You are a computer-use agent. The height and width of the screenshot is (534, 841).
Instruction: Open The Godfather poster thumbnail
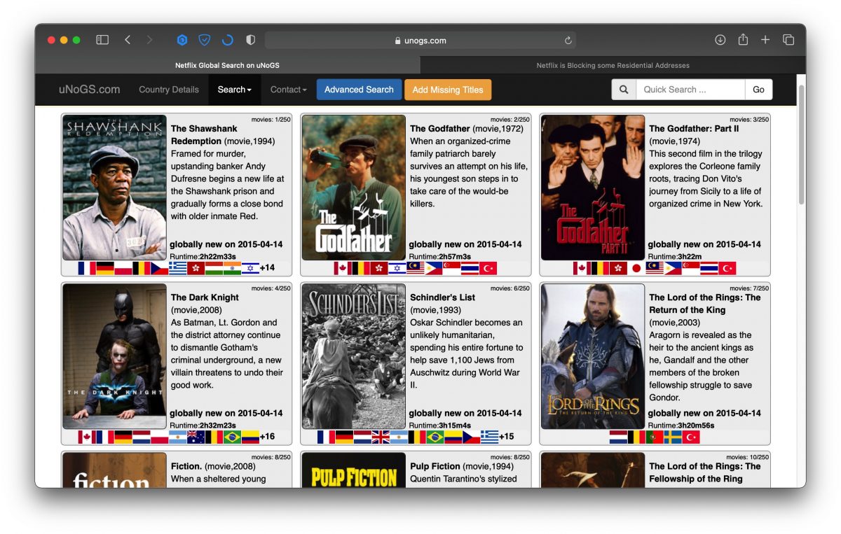click(x=354, y=188)
